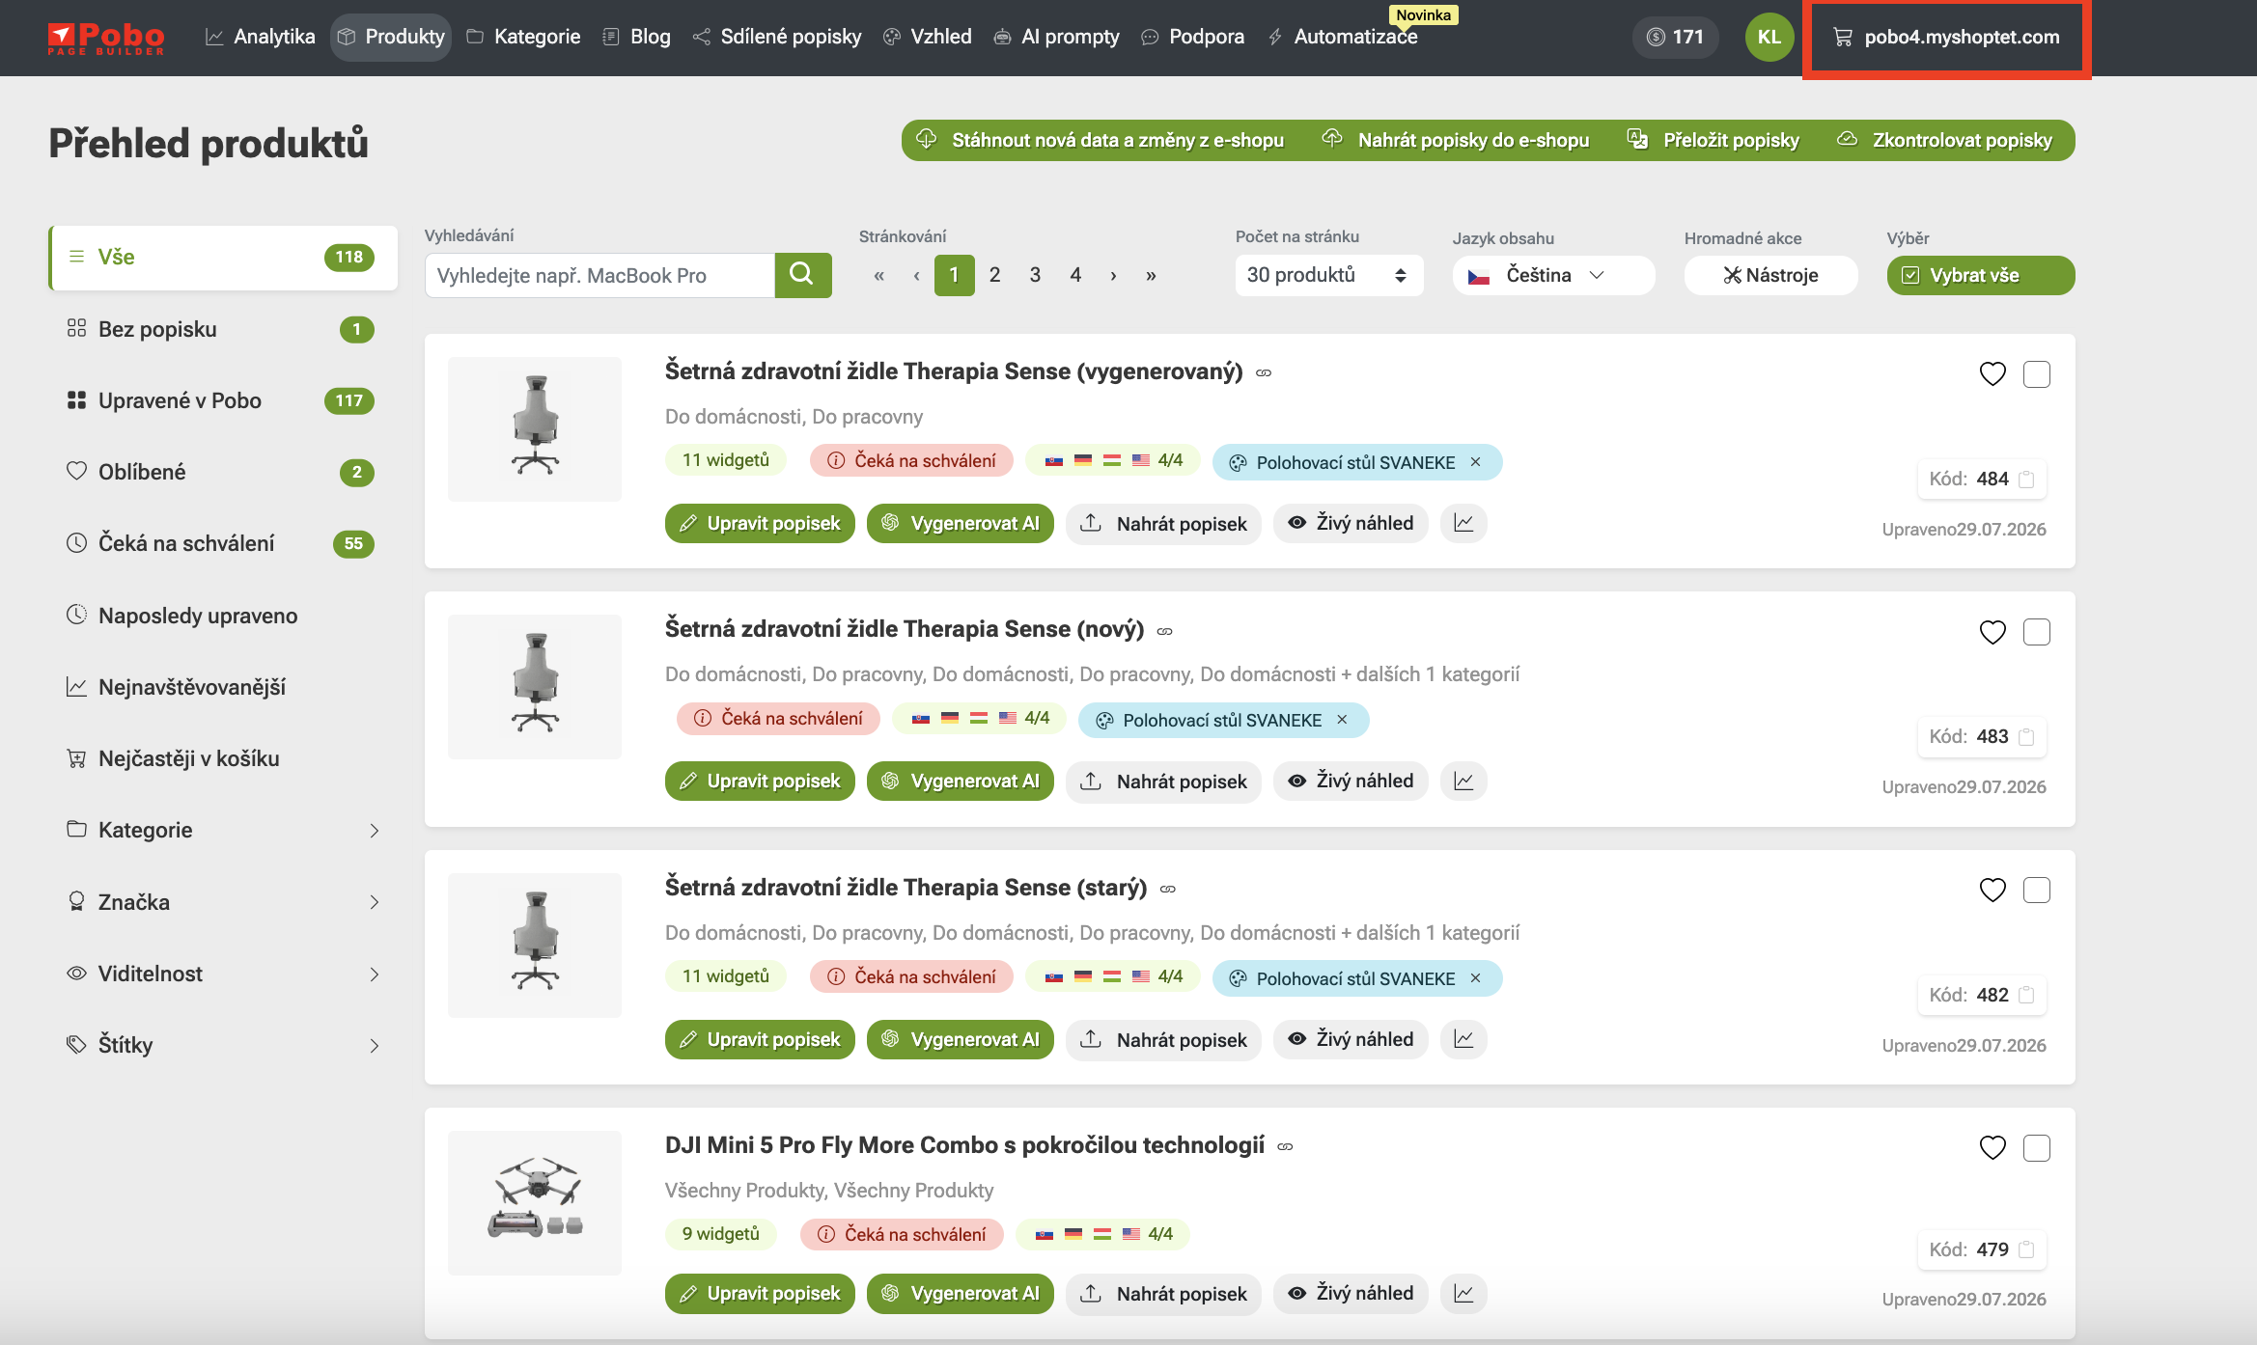Open the Čeština content language dropdown

click(1553, 275)
